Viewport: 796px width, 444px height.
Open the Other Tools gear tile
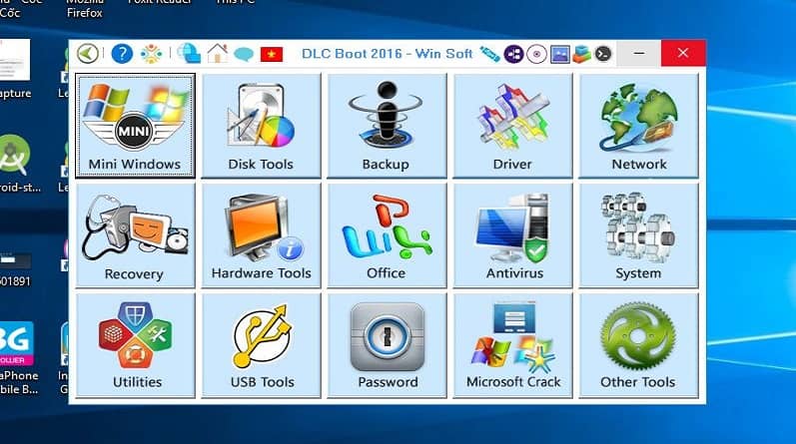coord(638,345)
